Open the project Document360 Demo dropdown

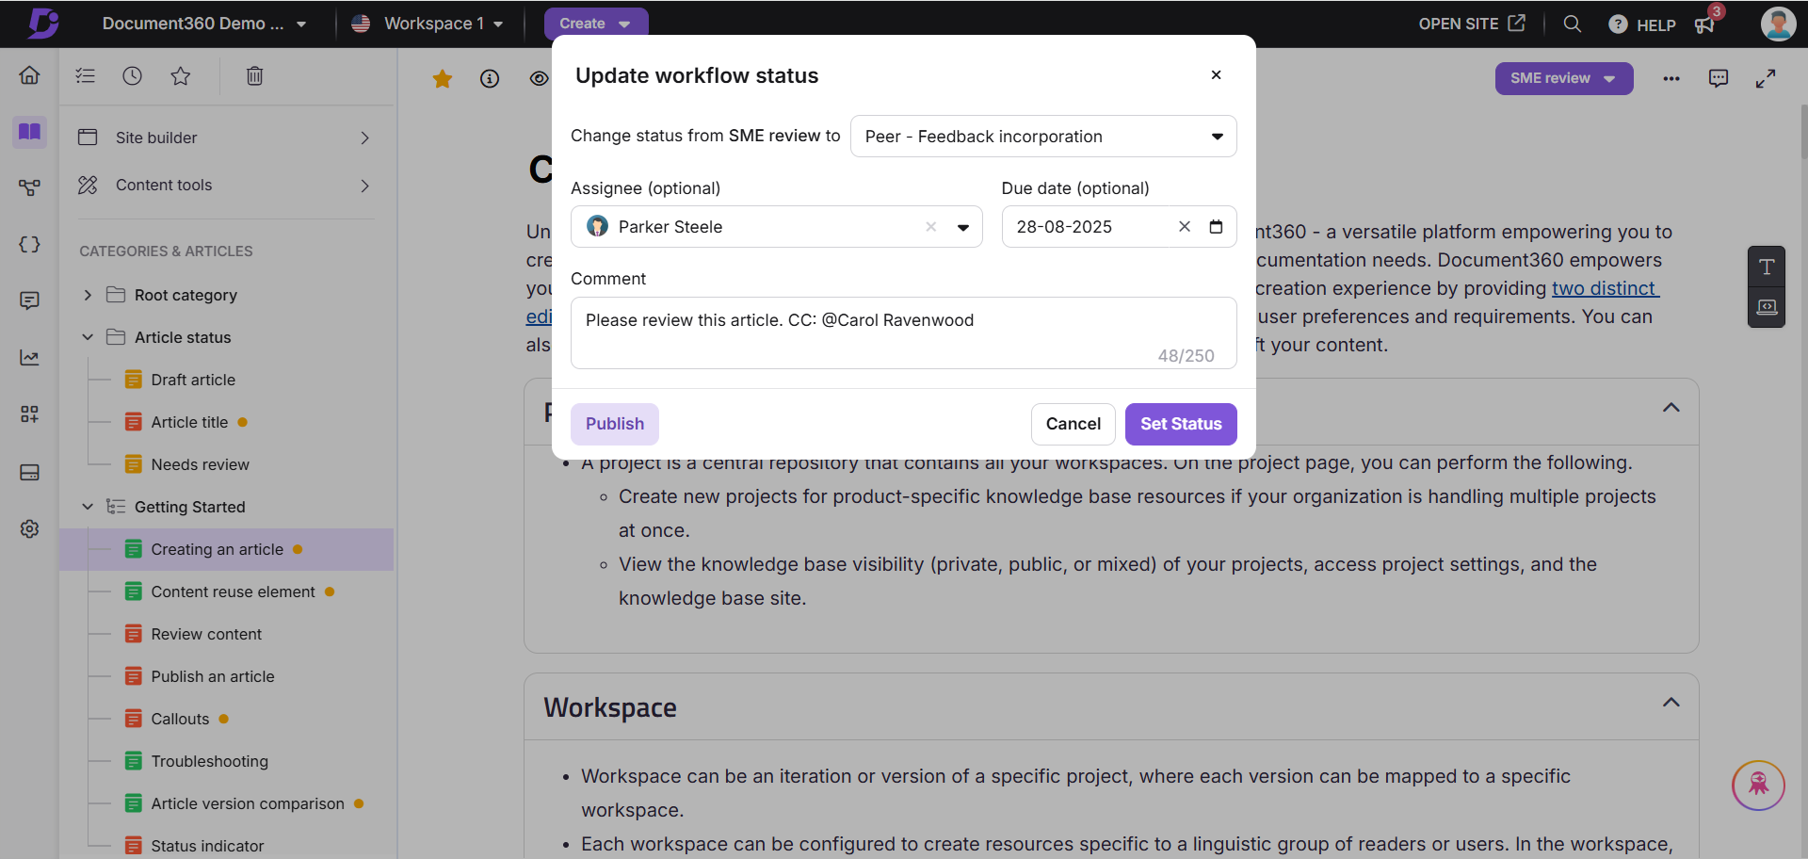coord(203,24)
